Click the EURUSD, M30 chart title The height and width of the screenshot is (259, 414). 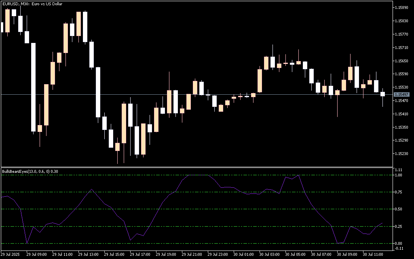[33, 4]
